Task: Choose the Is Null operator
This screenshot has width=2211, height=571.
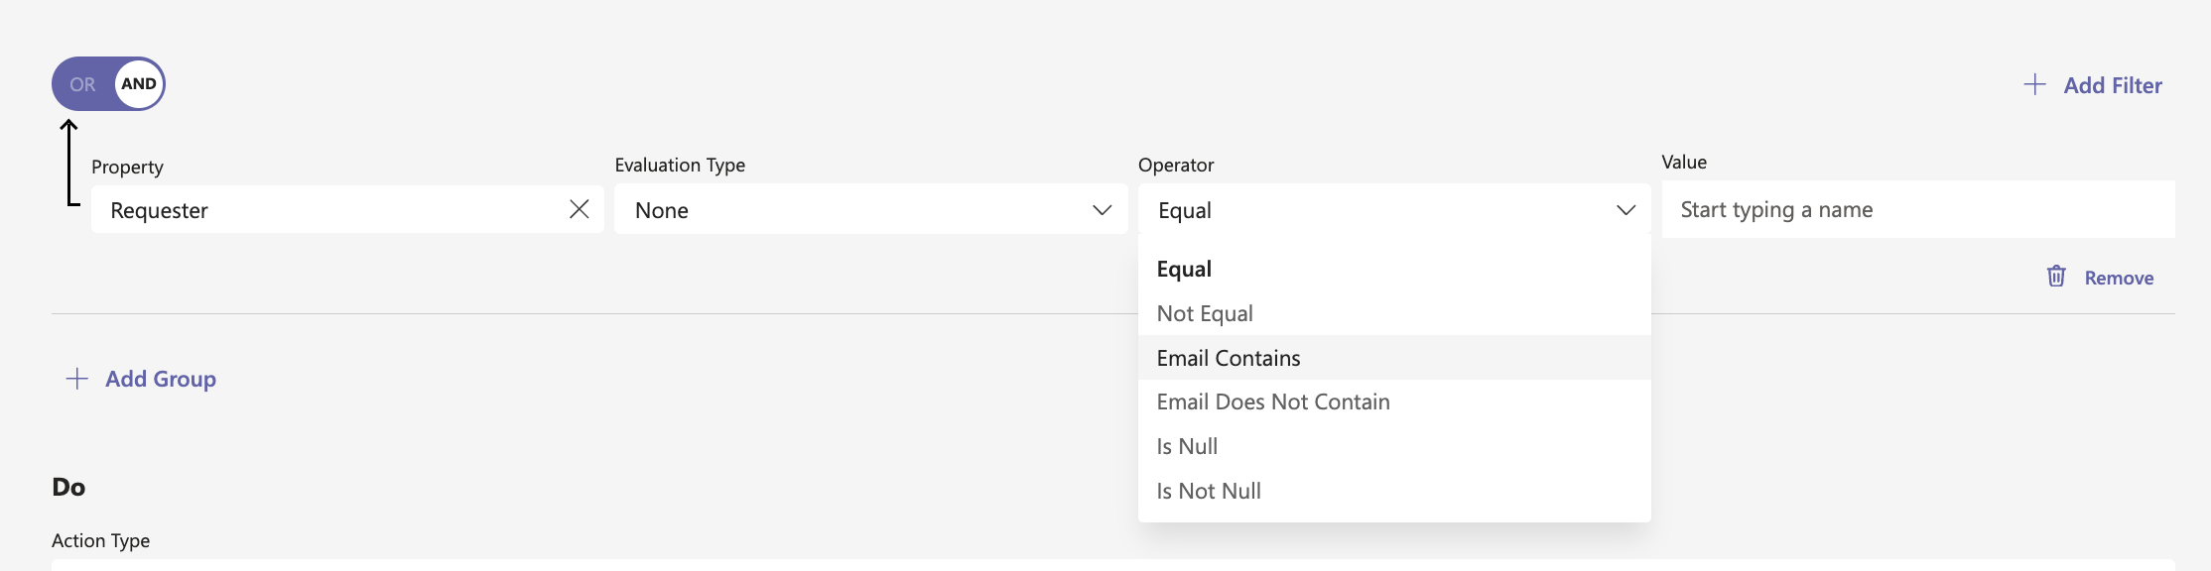Action: 1187,447
